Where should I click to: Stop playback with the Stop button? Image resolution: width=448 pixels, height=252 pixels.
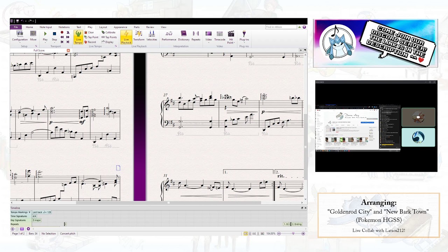[54, 36]
